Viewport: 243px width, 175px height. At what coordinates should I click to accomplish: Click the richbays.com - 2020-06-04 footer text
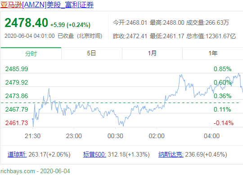(x=35, y=171)
